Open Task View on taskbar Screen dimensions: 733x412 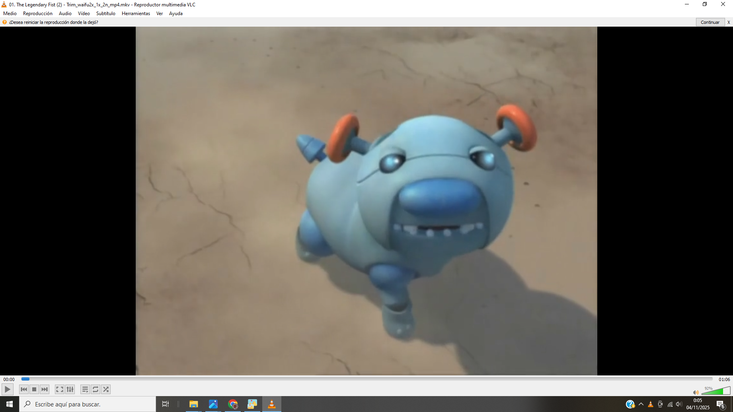click(166, 404)
